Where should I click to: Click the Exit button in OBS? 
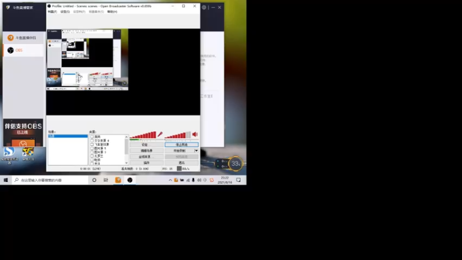click(181, 163)
